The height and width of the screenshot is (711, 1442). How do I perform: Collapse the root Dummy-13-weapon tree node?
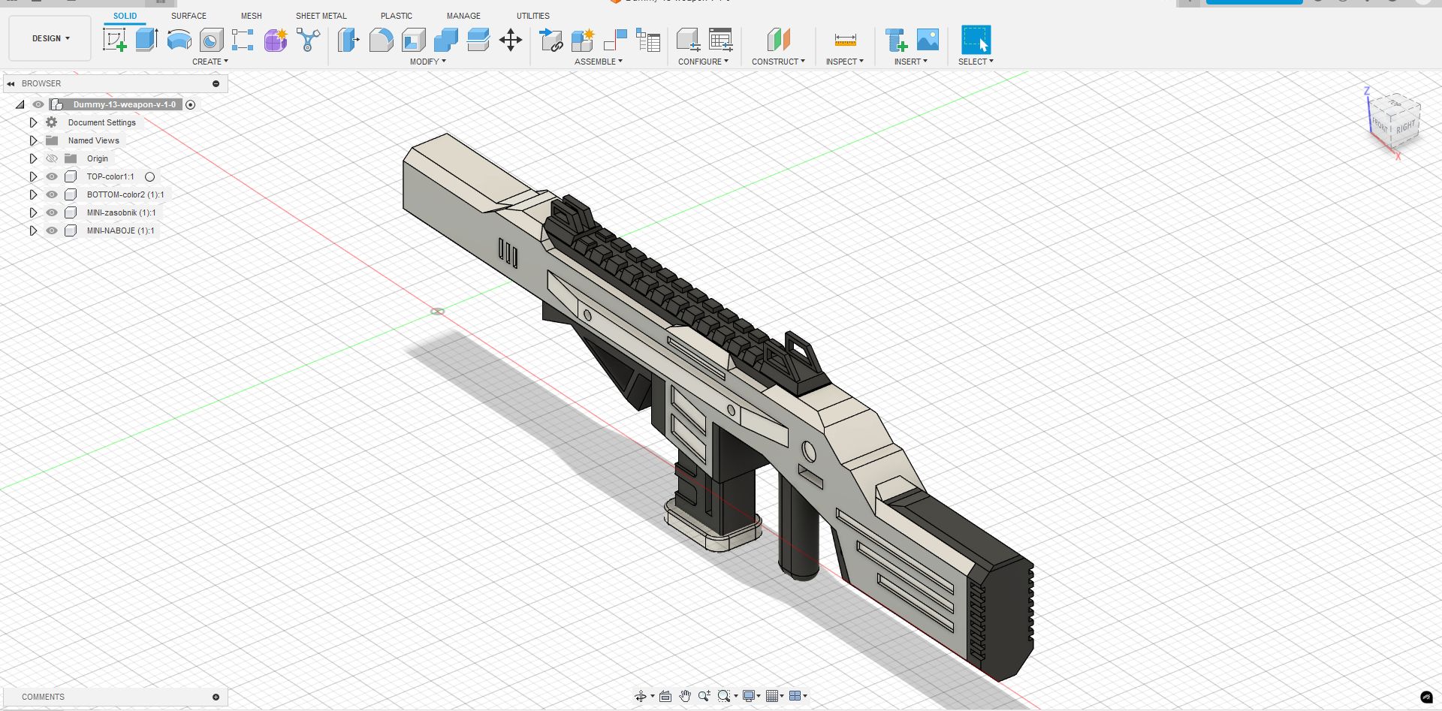(20, 104)
